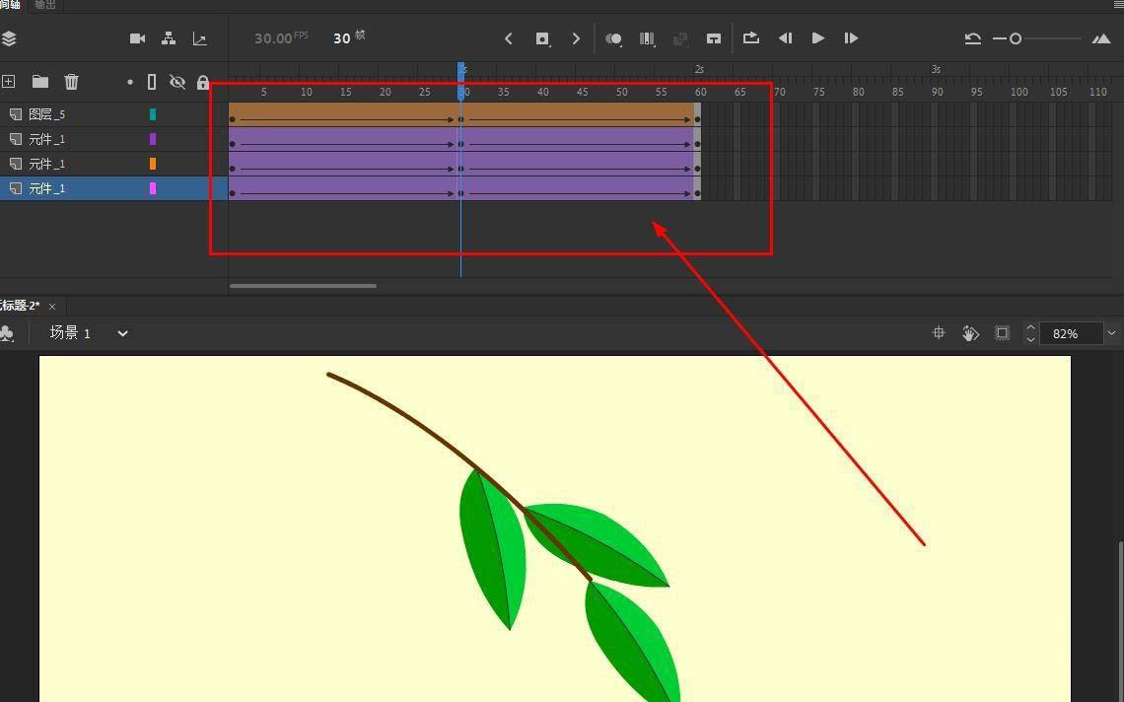Click the 30.00 FPS value
This screenshot has width=1124, height=702.
pos(273,38)
